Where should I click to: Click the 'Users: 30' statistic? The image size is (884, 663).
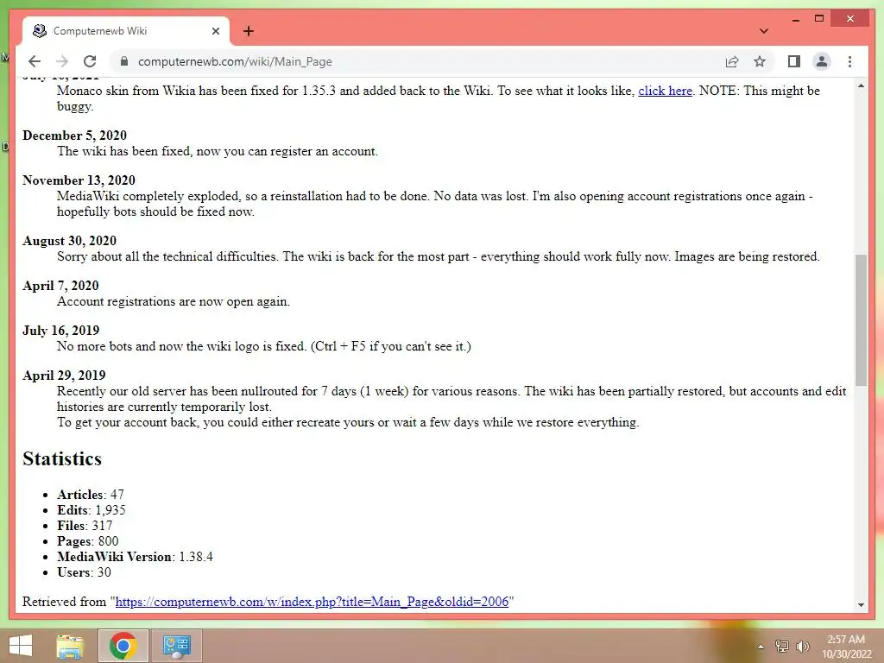(x=84, y=572)
